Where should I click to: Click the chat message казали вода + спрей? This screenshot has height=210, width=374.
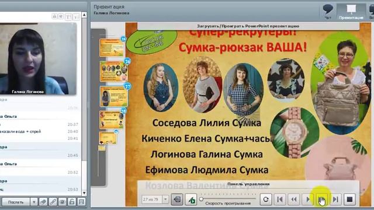(20, 131)
